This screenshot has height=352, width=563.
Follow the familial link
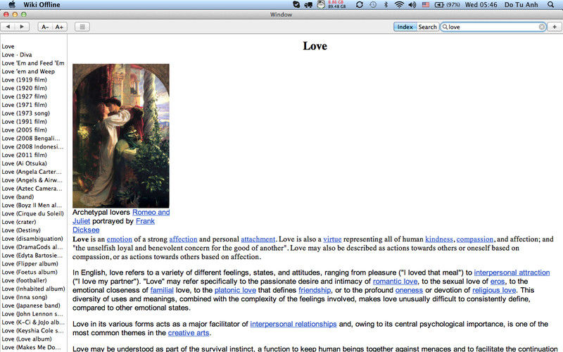[162, 290]
